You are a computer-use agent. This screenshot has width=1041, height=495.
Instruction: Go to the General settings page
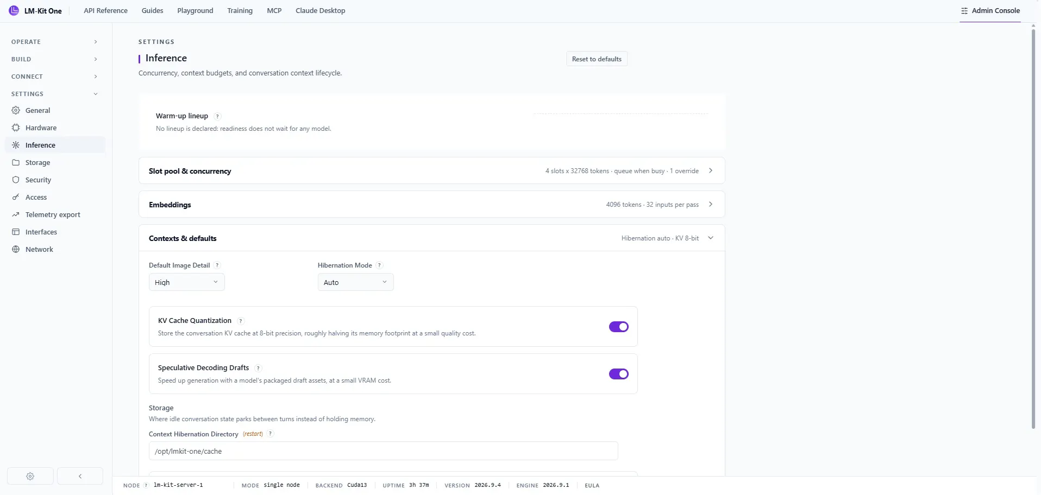pyautogui.click(x=55, y=110)
